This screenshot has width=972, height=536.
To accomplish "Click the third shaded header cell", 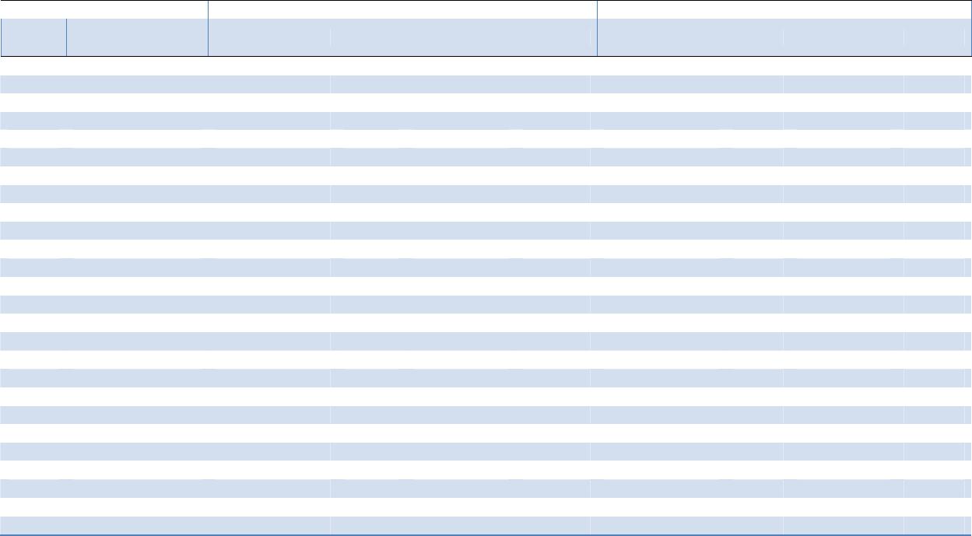I will pos(269,37).
